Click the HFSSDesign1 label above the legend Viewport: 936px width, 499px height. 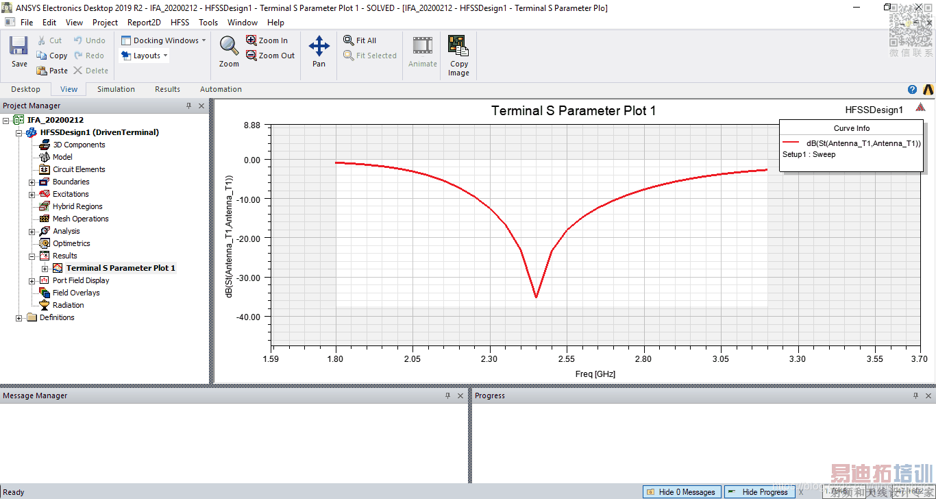point(874,110)
